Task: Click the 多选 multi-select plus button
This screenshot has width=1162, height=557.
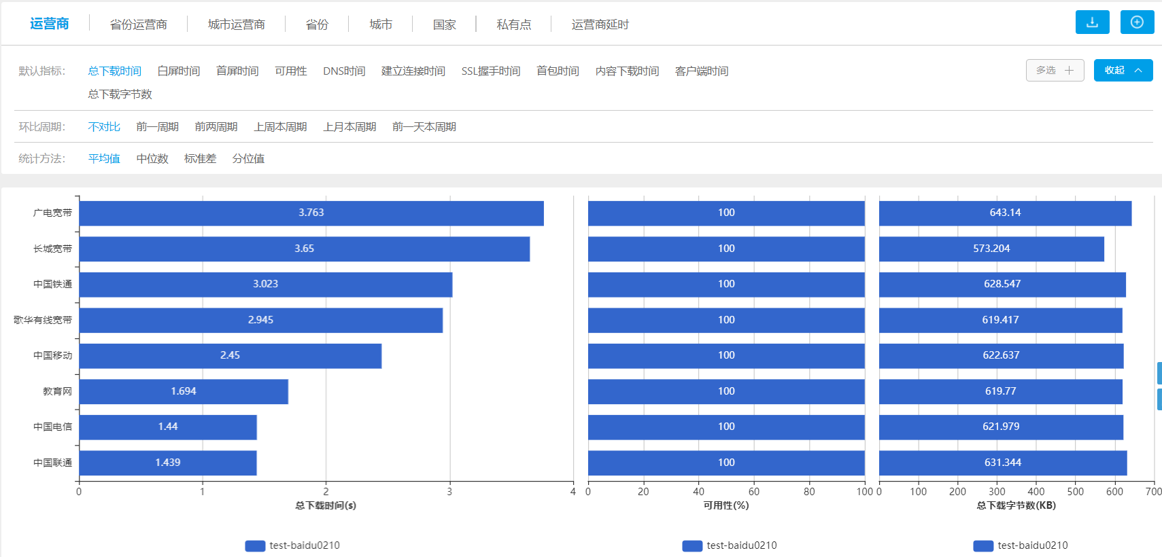Action: click(1055, 71)
